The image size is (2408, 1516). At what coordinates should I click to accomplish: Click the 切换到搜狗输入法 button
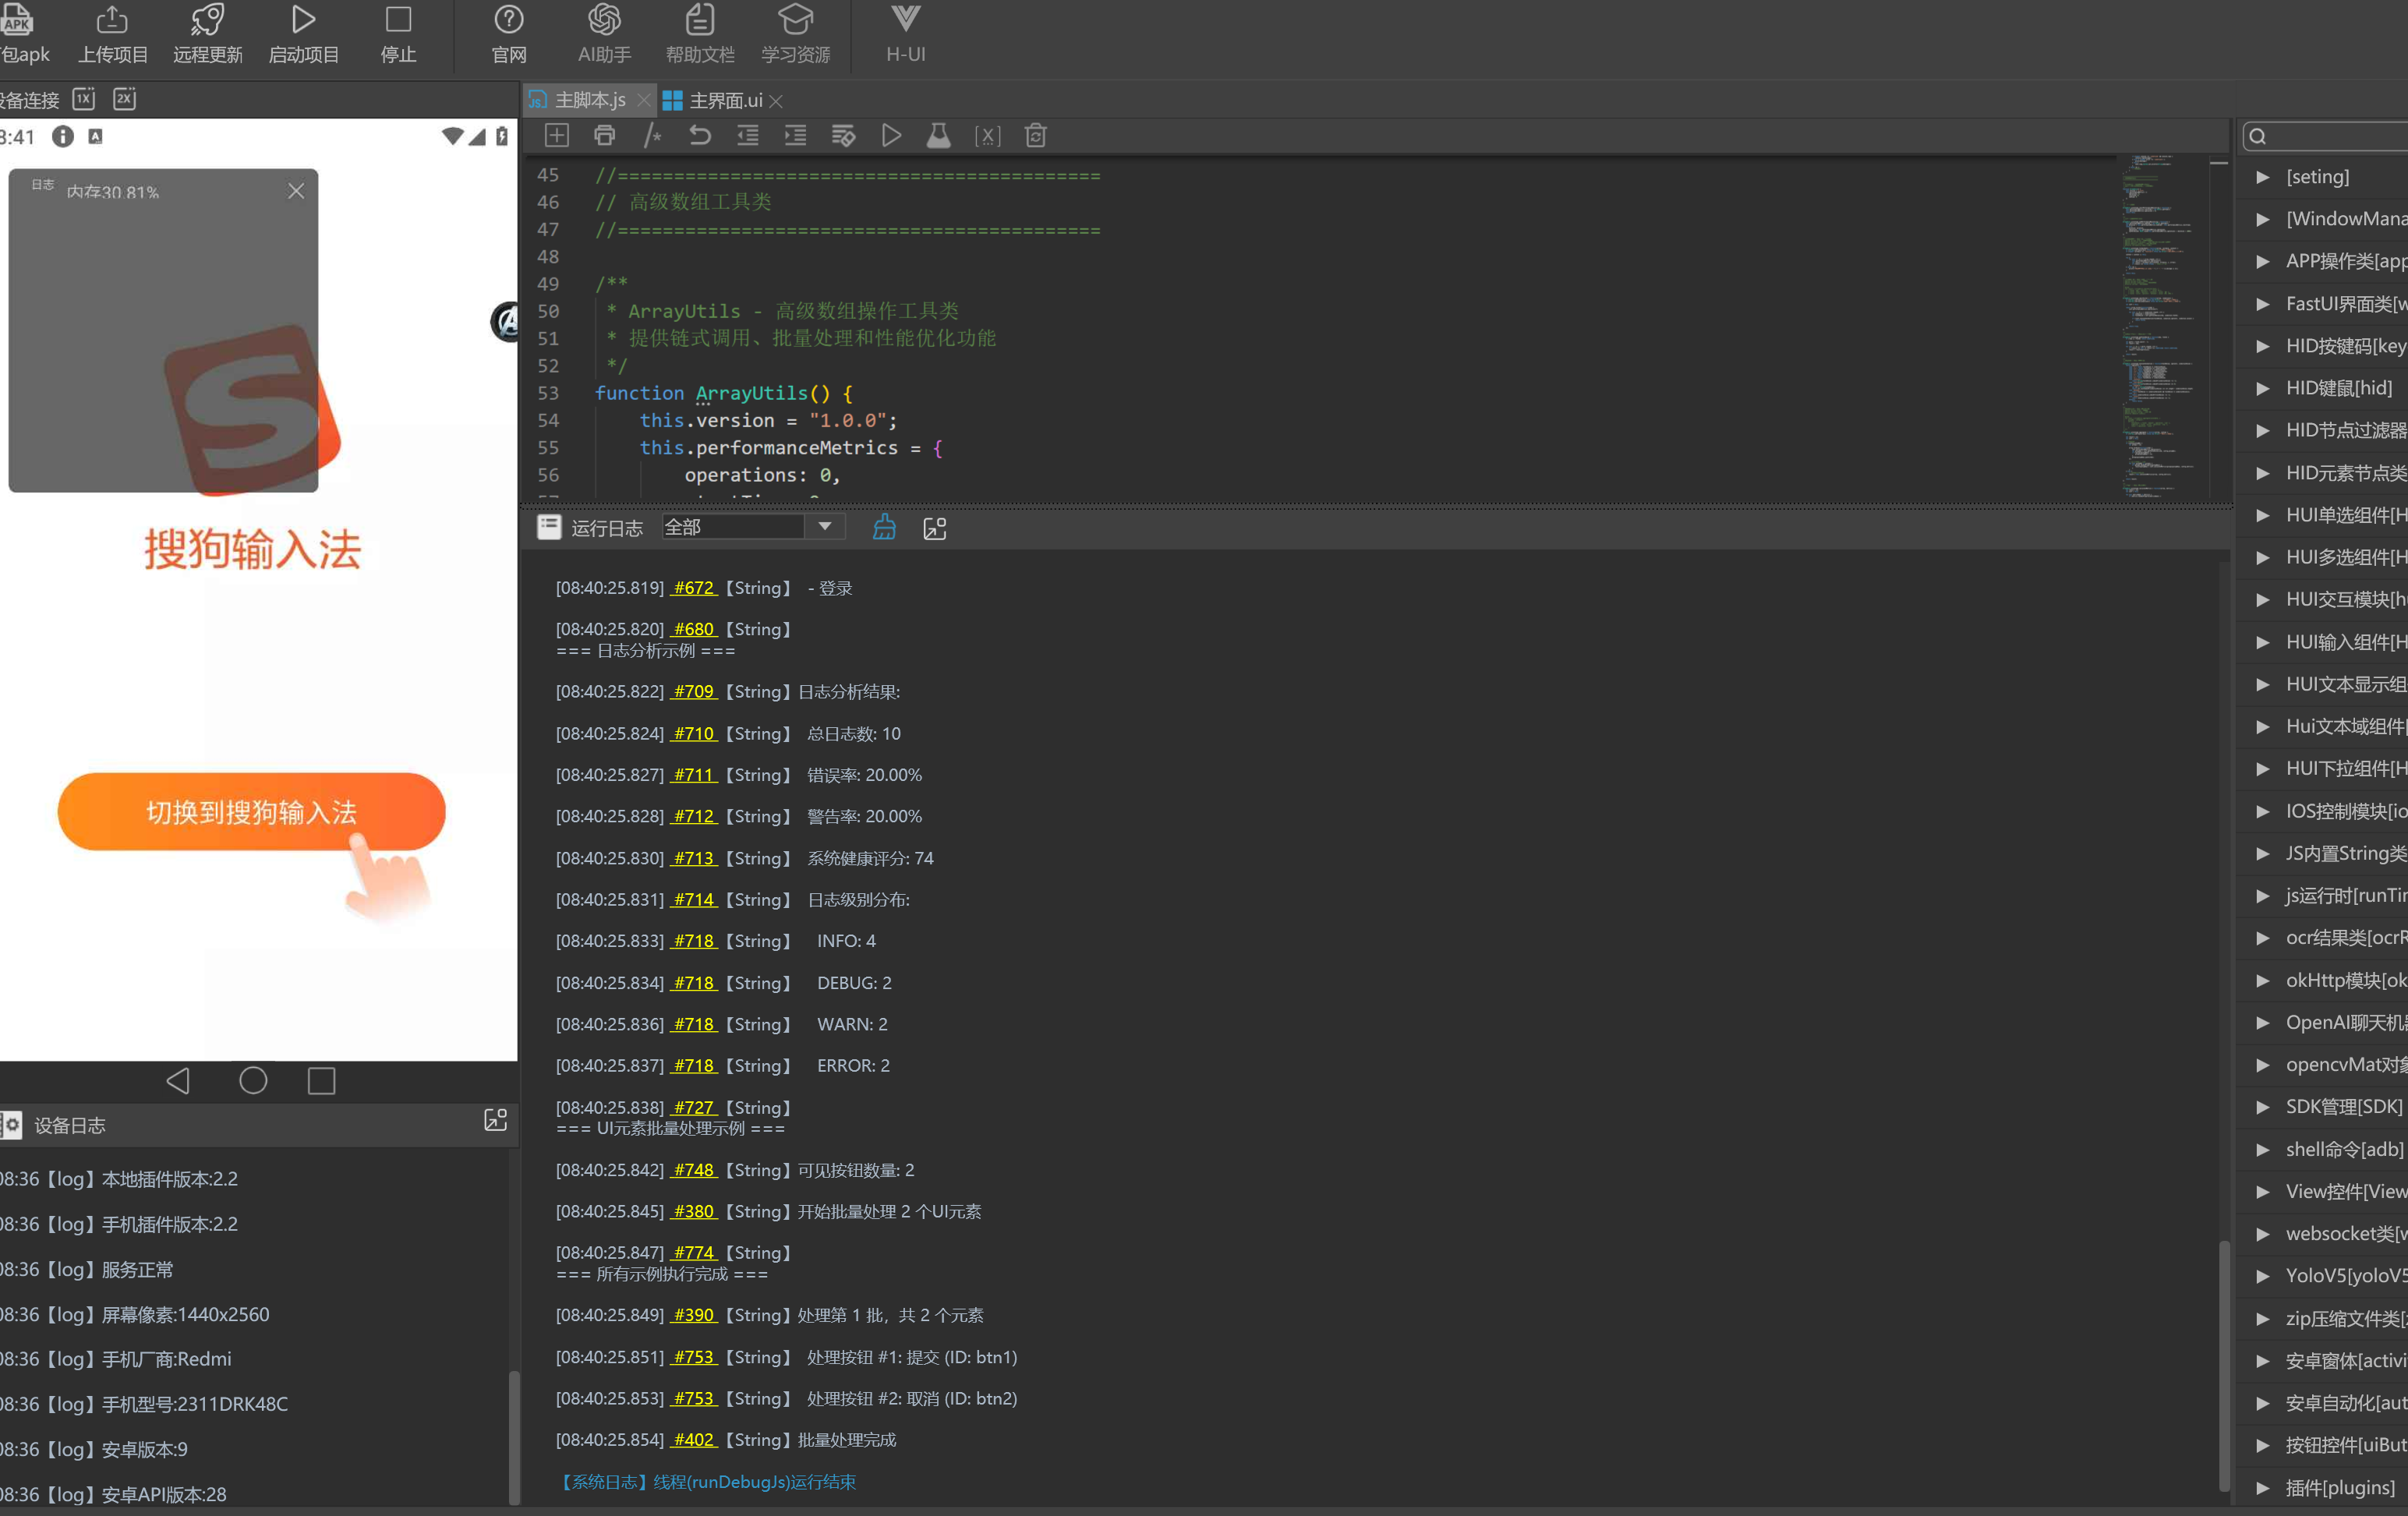(251, 812)
